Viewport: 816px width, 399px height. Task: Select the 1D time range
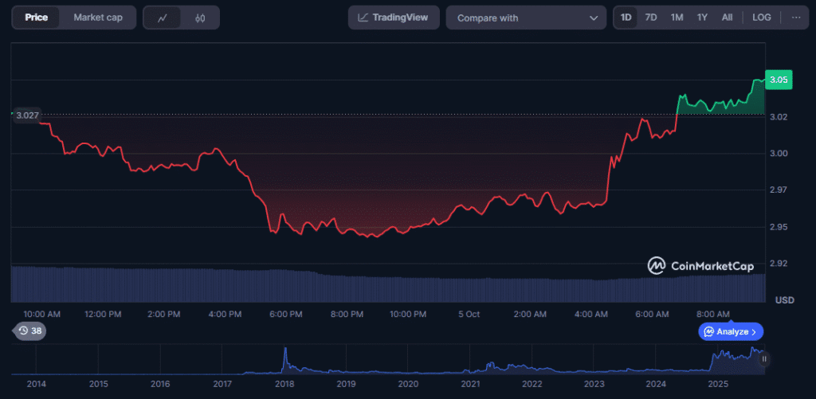626,18
